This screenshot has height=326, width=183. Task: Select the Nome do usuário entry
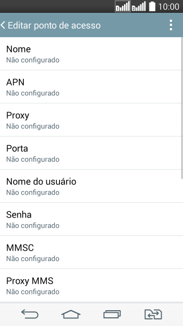click(91, 186)
